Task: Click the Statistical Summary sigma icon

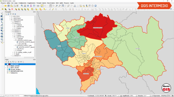Action: pyautogui.click(x=31, y=6)
